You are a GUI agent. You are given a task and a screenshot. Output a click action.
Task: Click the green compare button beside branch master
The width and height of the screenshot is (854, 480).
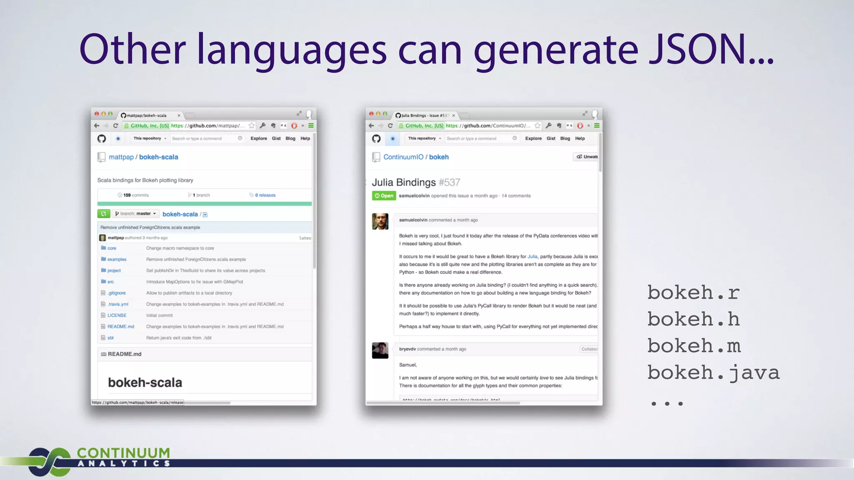pos(103,214)
